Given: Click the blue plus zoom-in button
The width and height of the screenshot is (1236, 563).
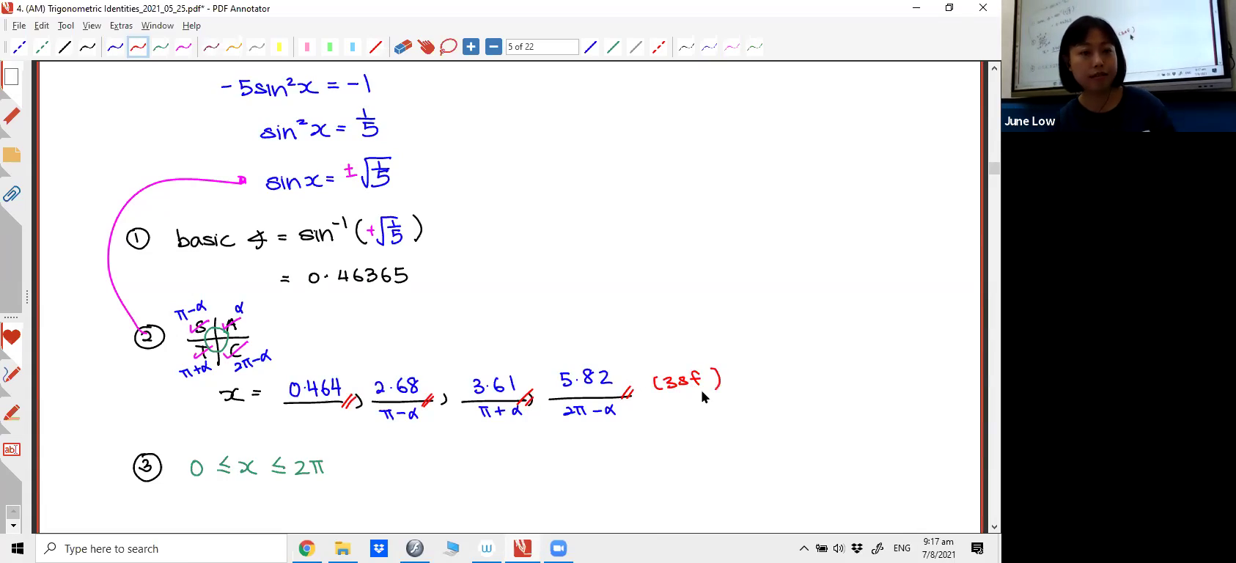Looking at the screenshot, I should 471,47.
